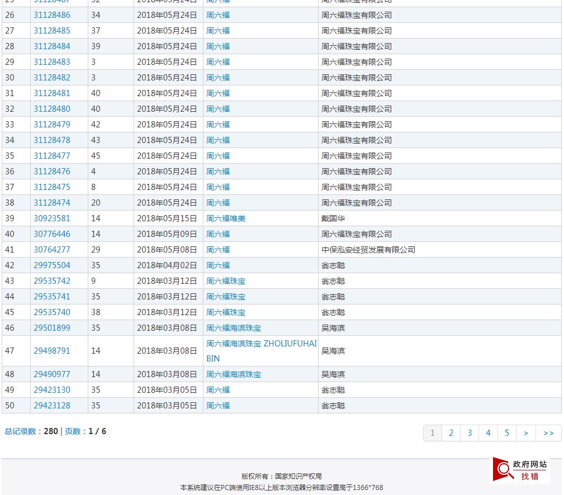
Task: Open application number 31128480
Action: (x=52, y=109)
